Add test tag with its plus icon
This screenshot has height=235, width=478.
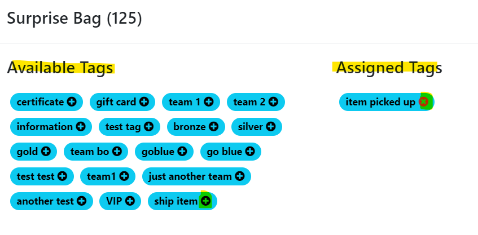[x=148, y=127]
